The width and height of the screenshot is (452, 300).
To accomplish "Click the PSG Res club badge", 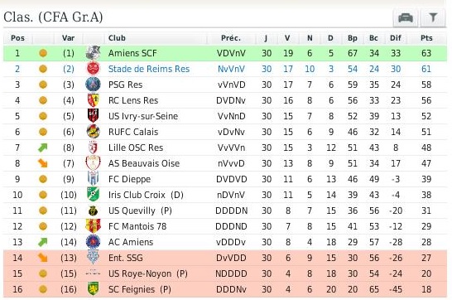I will tap(93, 85).
